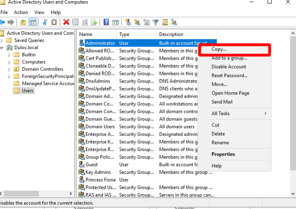
Task: Create a new group via toolbar icon
Action: (137, 22)
